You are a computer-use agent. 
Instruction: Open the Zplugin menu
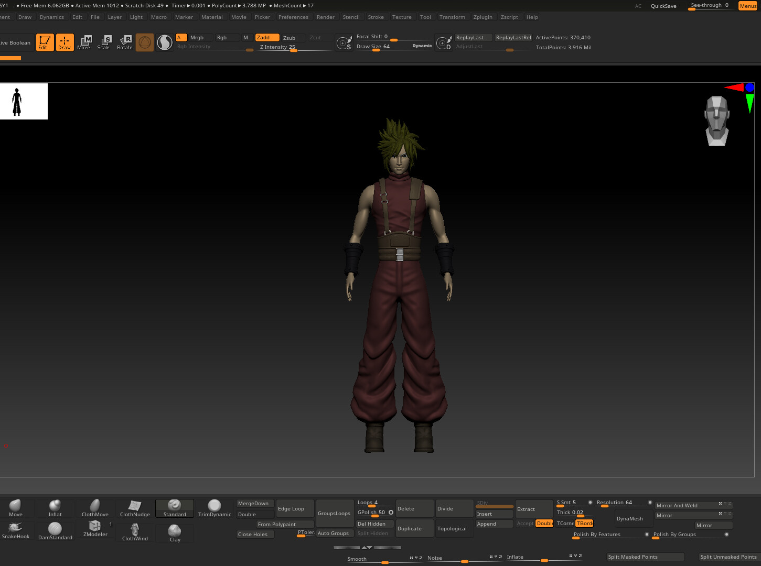coord(483,17)
